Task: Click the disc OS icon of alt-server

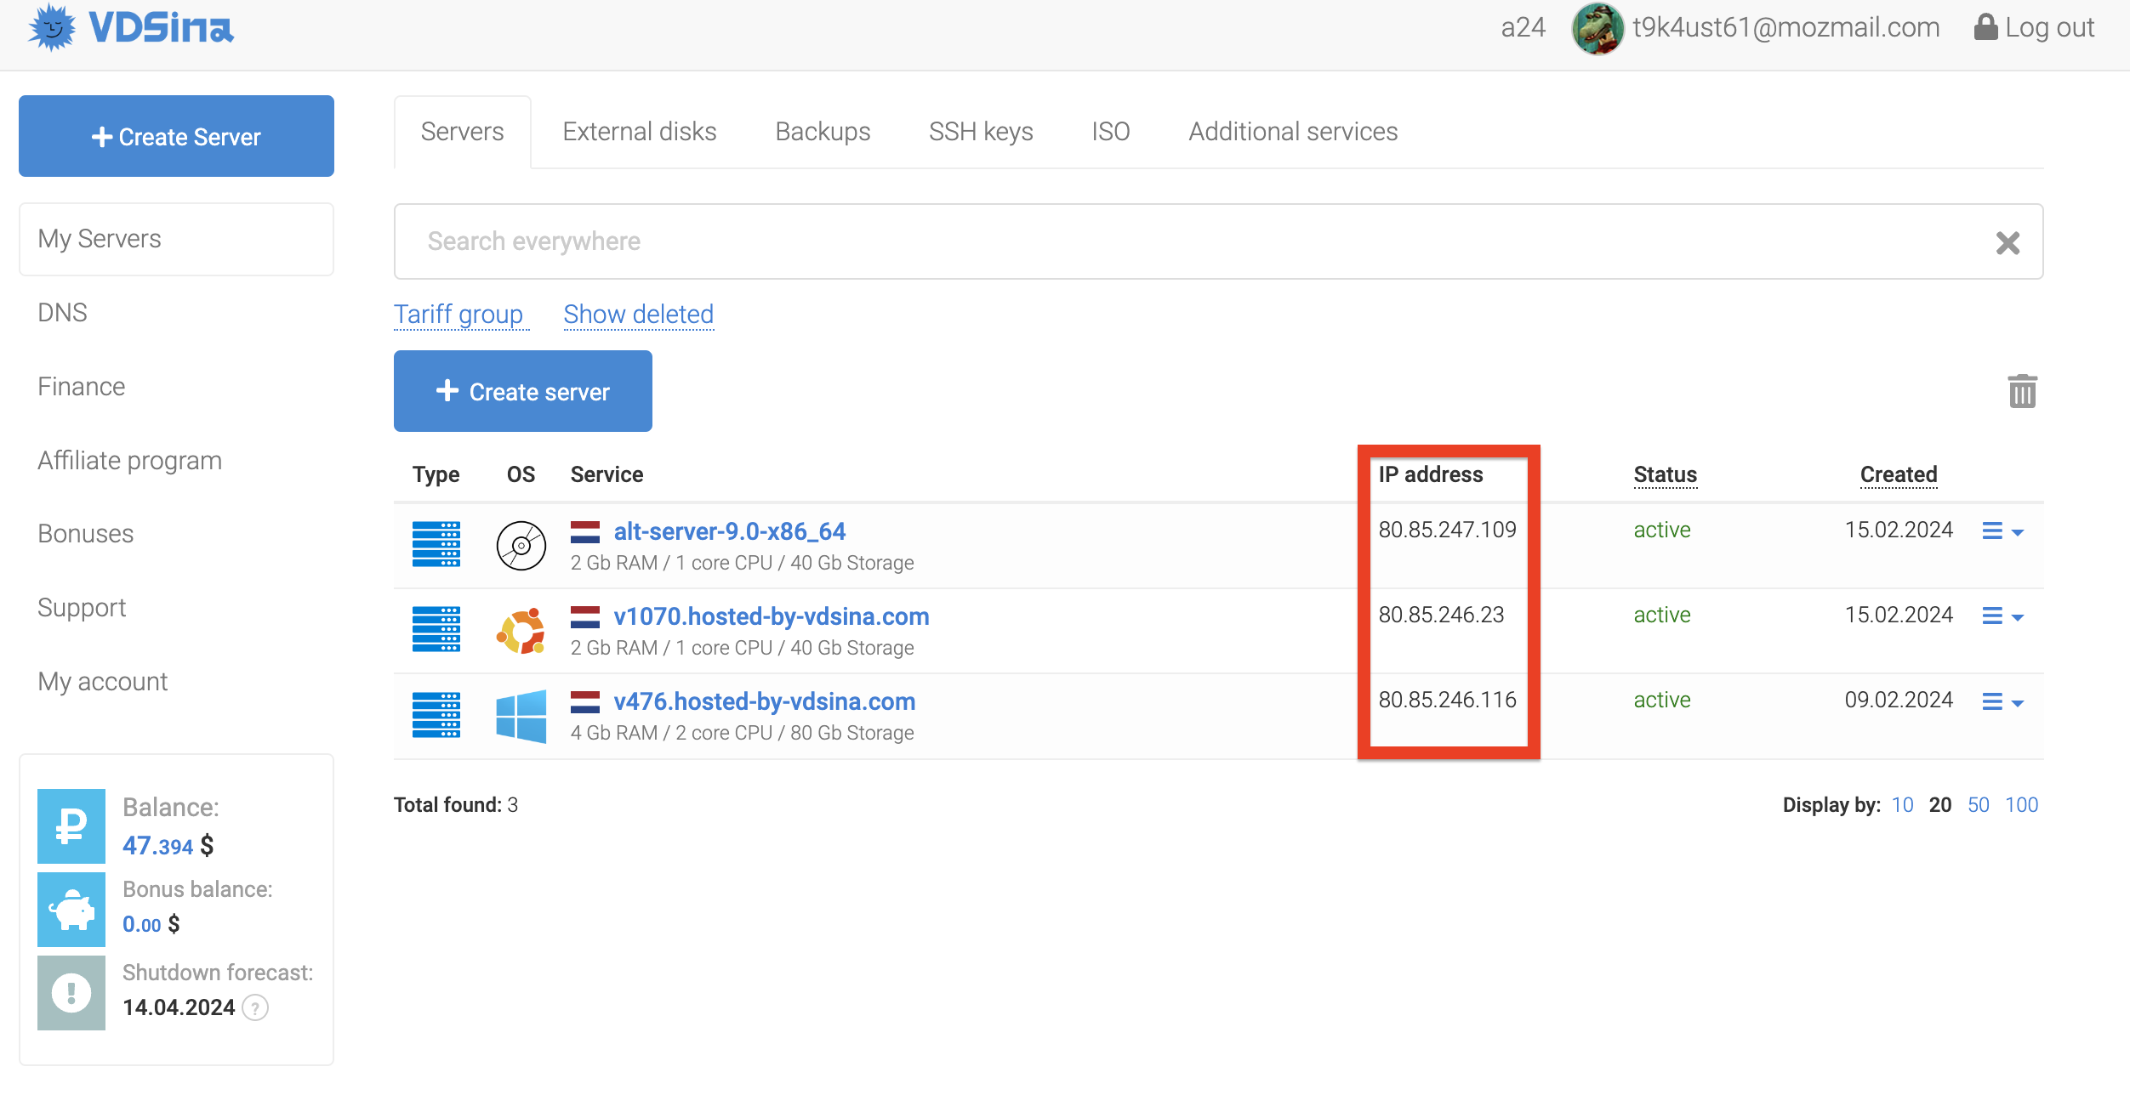Action: [x=521, y=545]
